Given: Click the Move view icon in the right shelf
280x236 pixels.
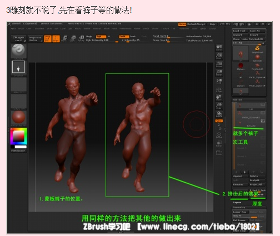Looking at the screenshot, I should [x=219, y=98].
